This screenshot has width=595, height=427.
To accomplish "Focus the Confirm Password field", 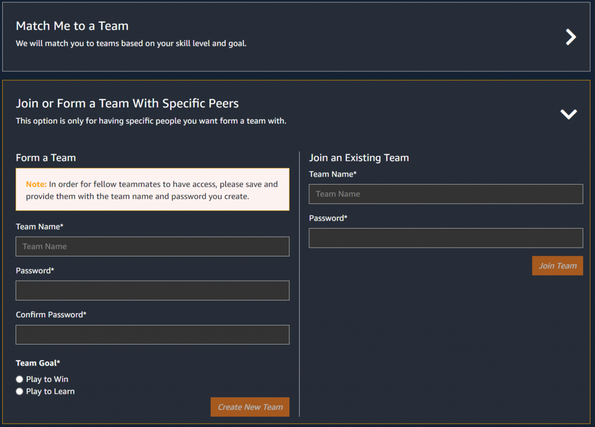I will click(153, 335).
